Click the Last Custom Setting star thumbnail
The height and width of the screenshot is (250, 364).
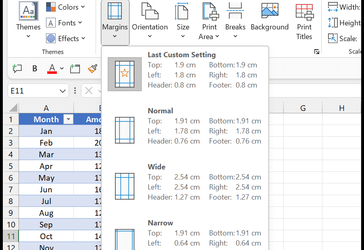(125, 74)
